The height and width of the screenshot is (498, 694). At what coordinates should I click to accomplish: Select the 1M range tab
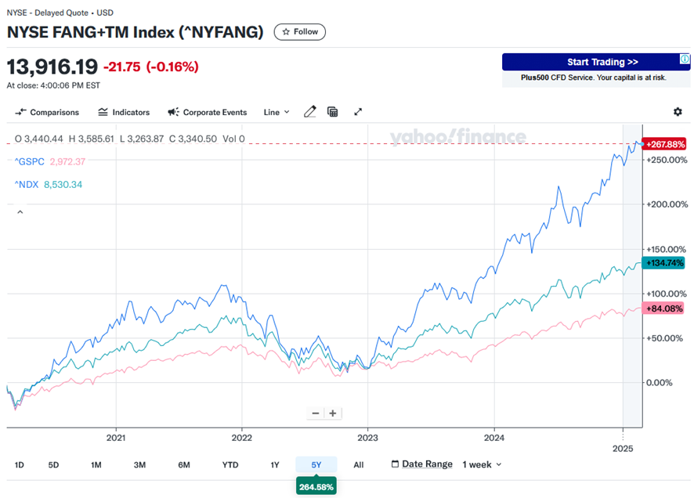pyautogui.click(x=96, y=465)
